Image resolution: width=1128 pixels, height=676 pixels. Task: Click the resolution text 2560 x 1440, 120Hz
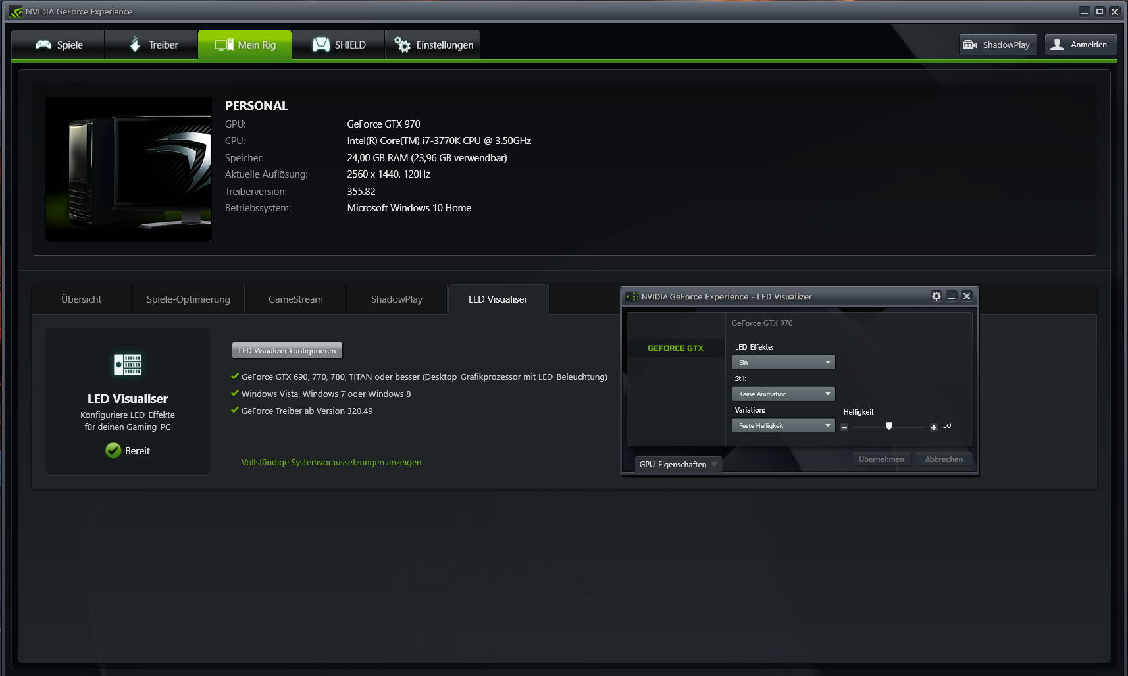point(389,174)
